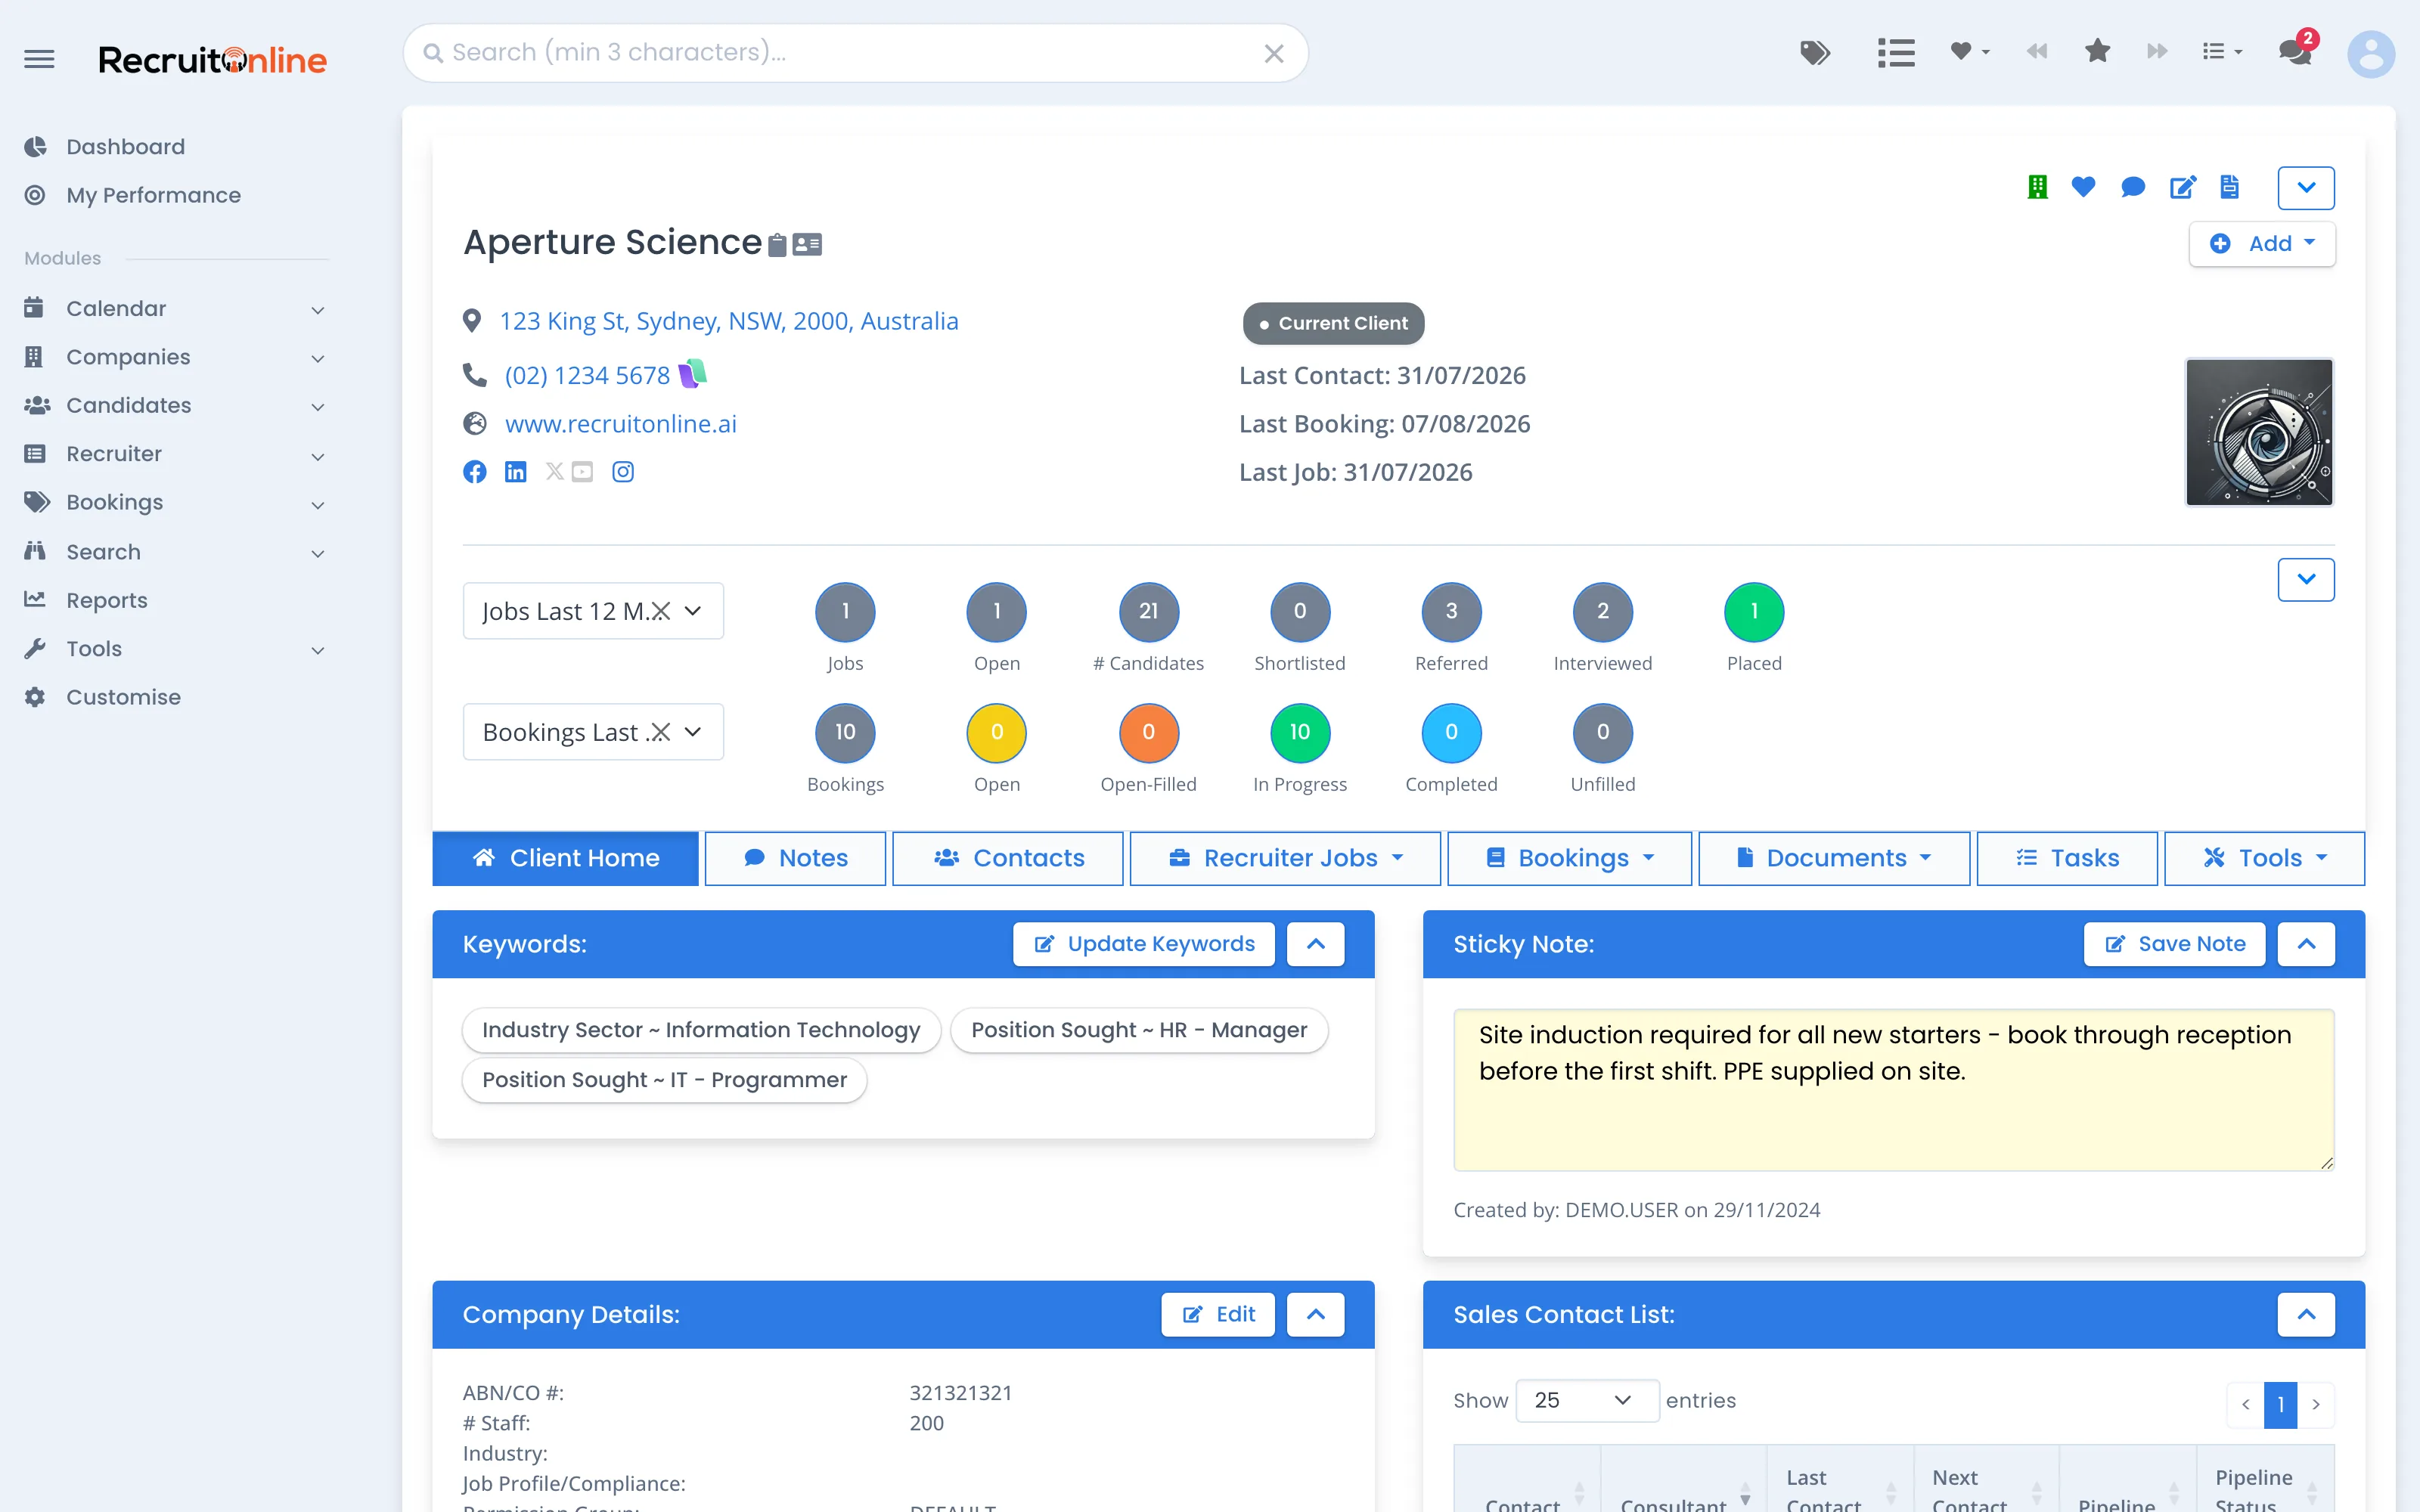Click the star icon in top toolbar
The image size is (2420, 1512).
(2097, 51)
